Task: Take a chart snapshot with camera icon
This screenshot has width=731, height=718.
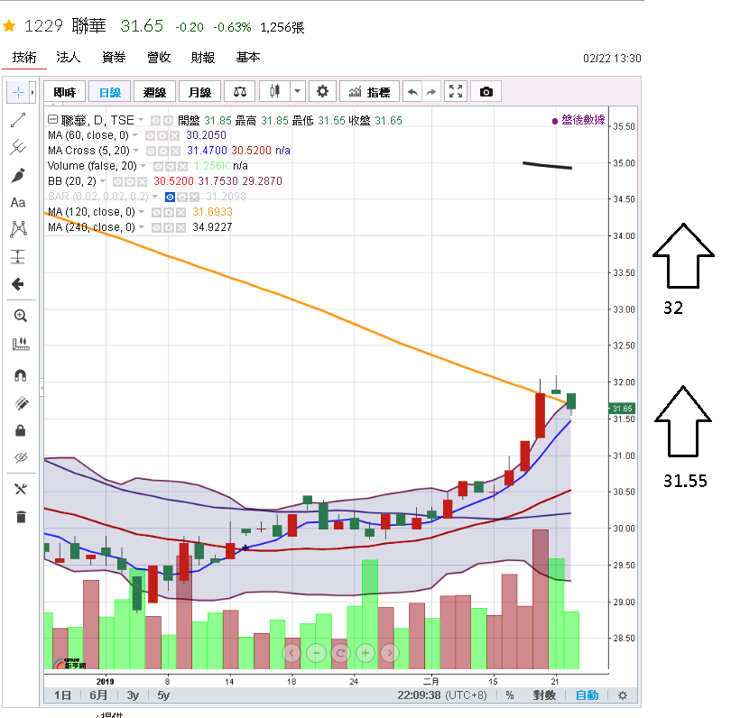Action: 486,91
